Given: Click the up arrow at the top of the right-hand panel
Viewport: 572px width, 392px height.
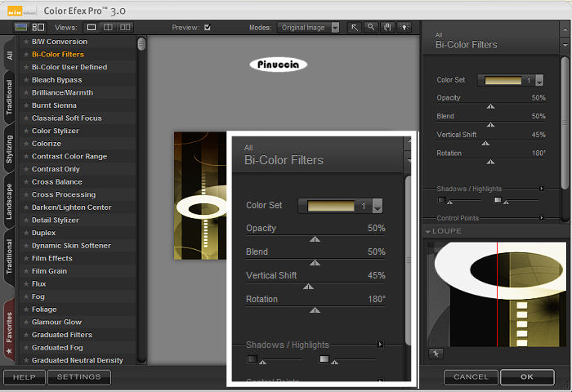Looking at the screenshot, I should pyautogui.click(x=565, y=29).
